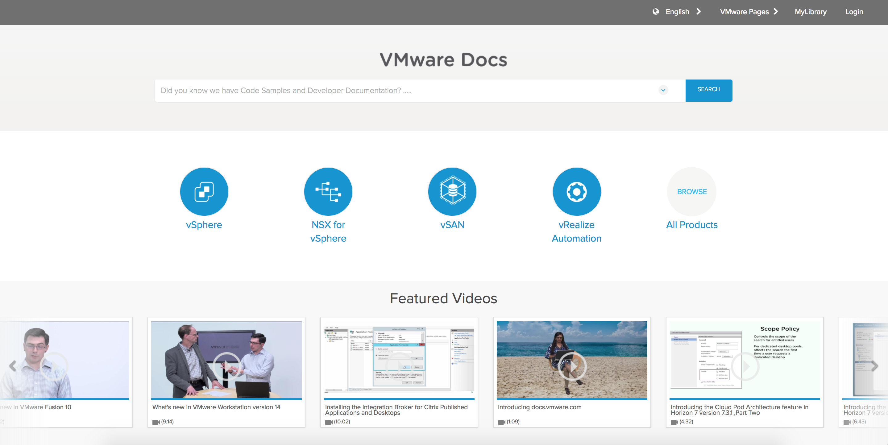Click camera icon beside the (1:09) duration

point(501,422)
